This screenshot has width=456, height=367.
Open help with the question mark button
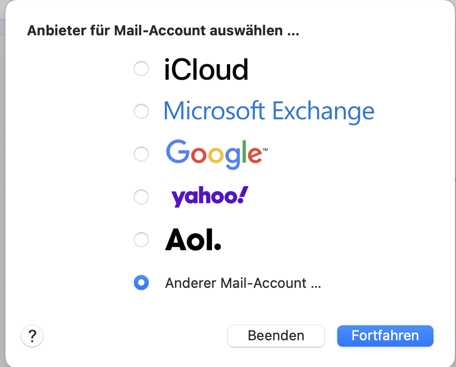32,336
